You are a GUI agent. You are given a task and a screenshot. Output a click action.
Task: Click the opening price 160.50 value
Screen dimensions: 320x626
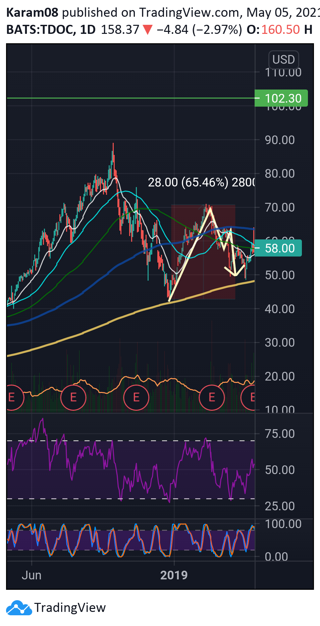click(x=280, y=30)
